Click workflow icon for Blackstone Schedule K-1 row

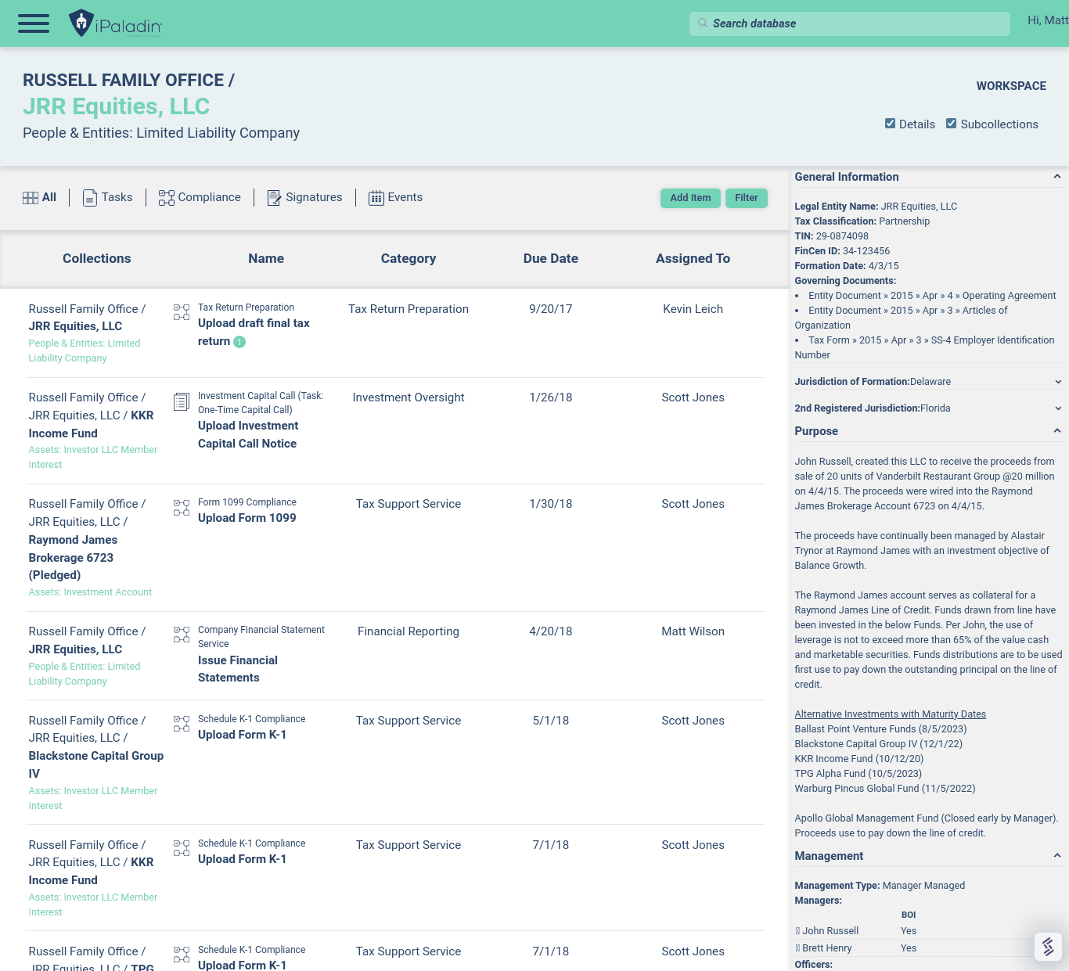click(x=182, y=724)
